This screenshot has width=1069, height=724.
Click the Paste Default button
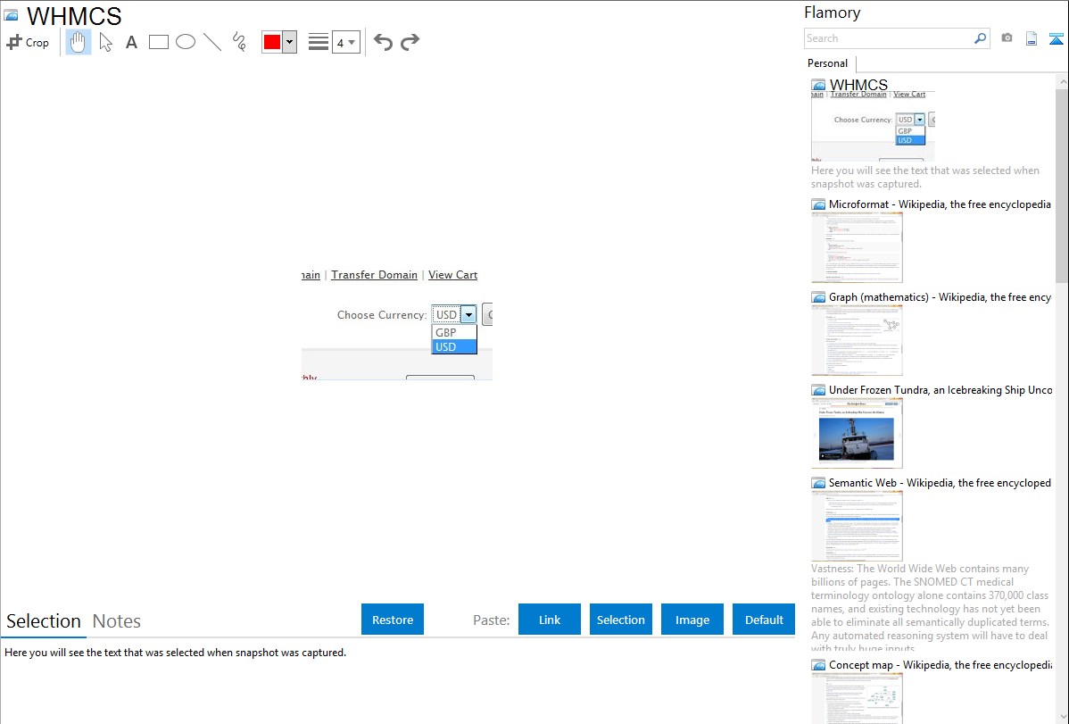(x=764, y=619)
